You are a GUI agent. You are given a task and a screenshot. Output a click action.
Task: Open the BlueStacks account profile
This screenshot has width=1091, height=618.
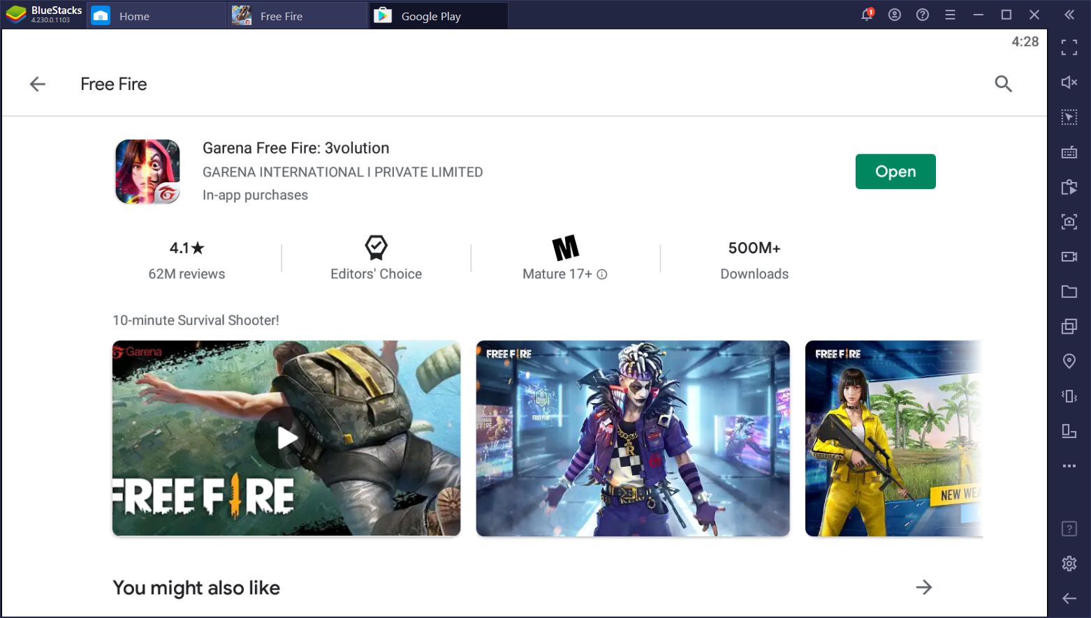[895, 15]
